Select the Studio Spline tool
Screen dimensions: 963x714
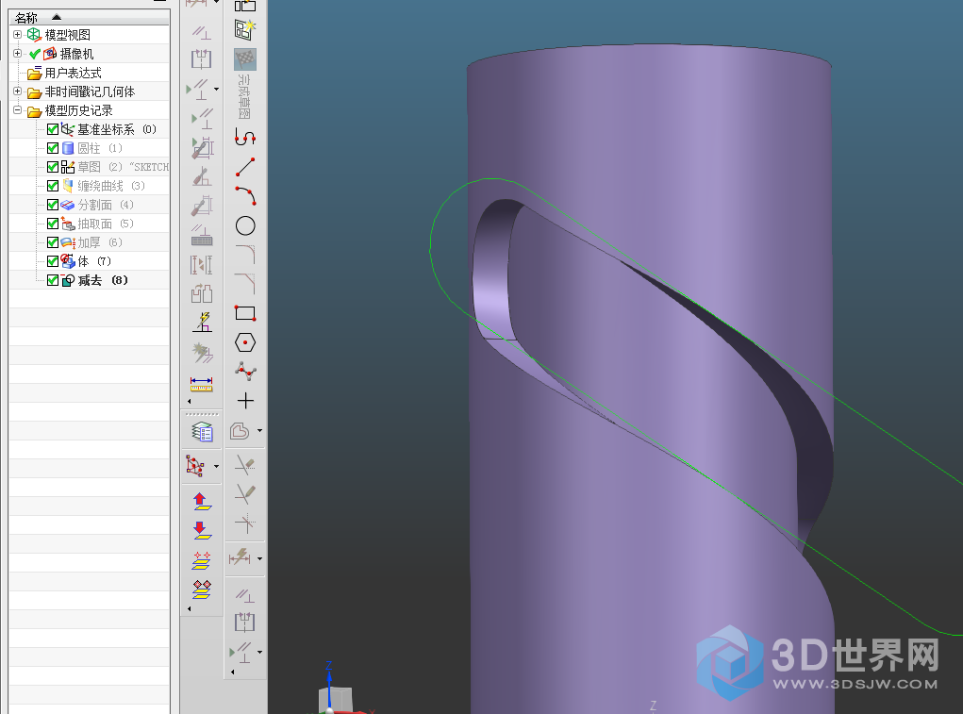coord(245,372)
